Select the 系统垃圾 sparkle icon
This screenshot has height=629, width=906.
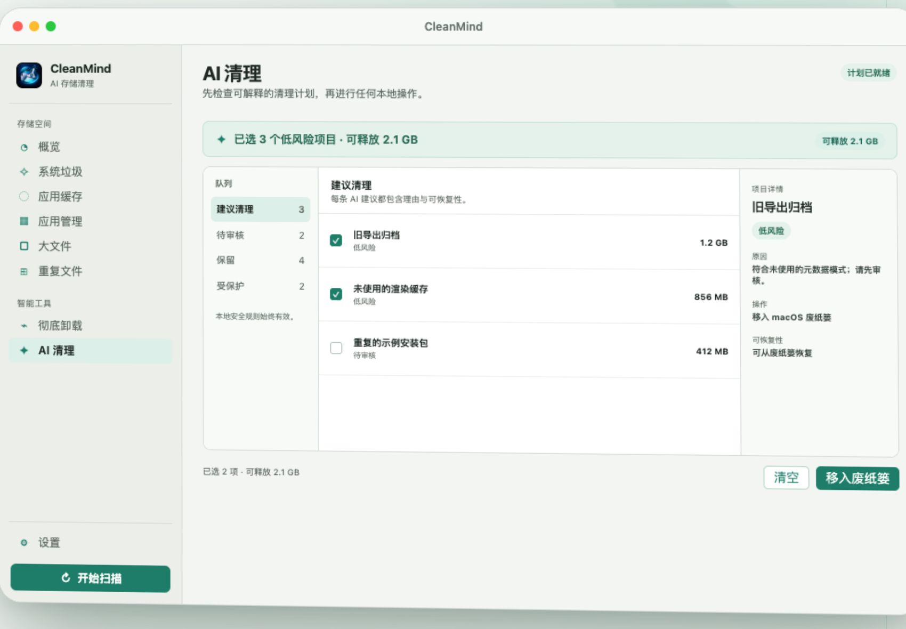point(24,172)
